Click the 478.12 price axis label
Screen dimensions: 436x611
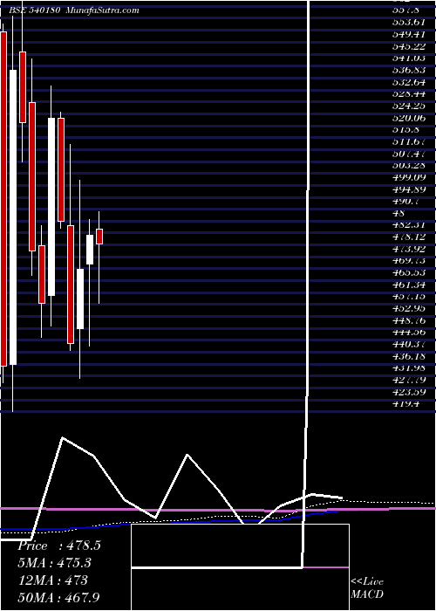(409, 237)
